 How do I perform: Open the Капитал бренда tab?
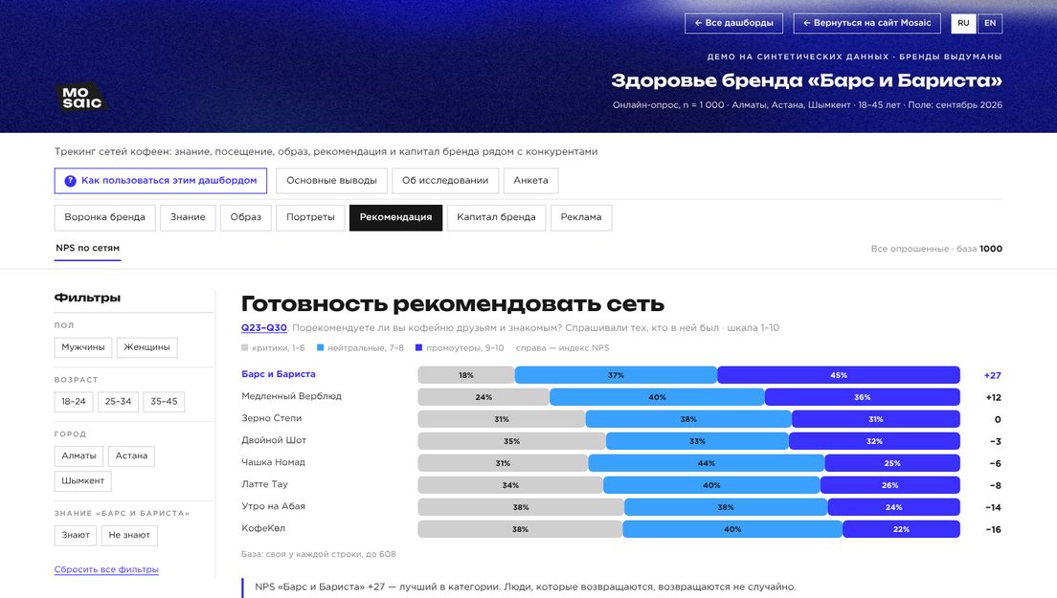[496, 217]
